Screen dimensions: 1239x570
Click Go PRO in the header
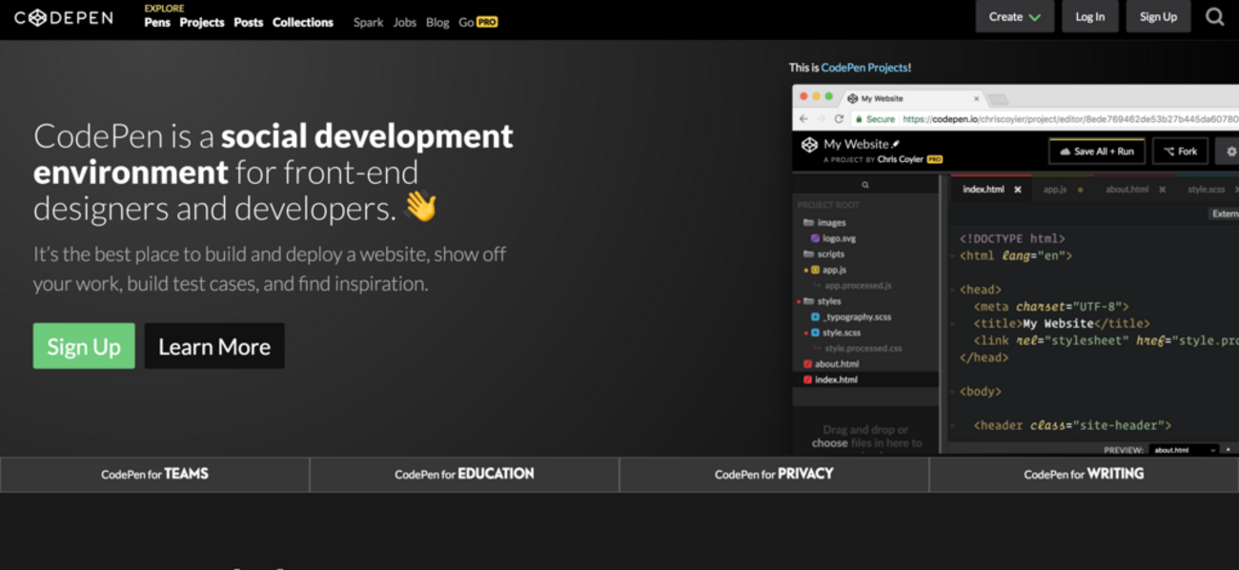click(x=478, y=22)
